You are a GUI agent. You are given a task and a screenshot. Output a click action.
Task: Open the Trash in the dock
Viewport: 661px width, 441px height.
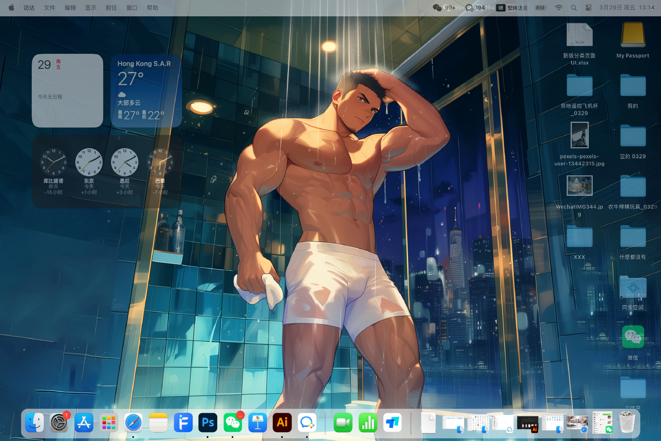627,422
